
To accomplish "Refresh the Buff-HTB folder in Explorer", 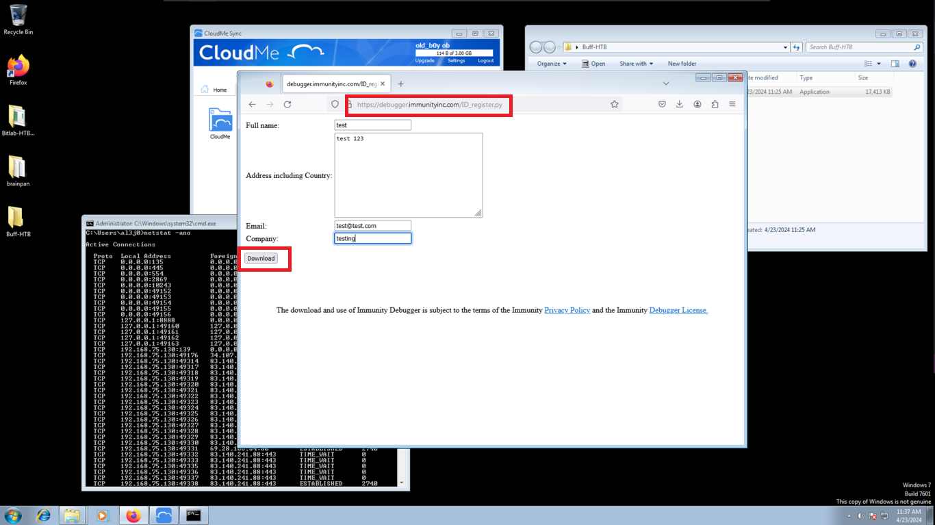I will tap(796, 47).
